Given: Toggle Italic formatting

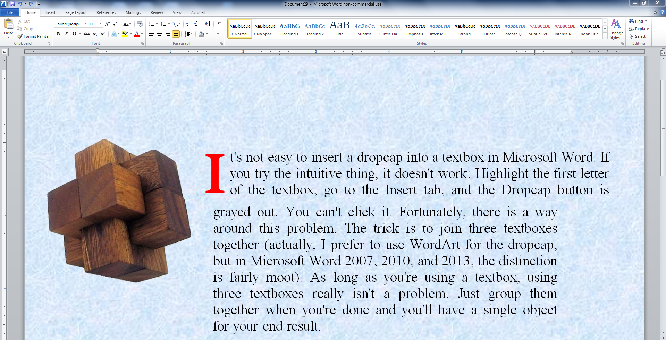Looking at the screenshot, I should [x=66, y=34].
